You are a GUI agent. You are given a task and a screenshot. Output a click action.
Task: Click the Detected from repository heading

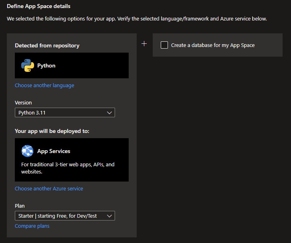(x=47, y=45)
